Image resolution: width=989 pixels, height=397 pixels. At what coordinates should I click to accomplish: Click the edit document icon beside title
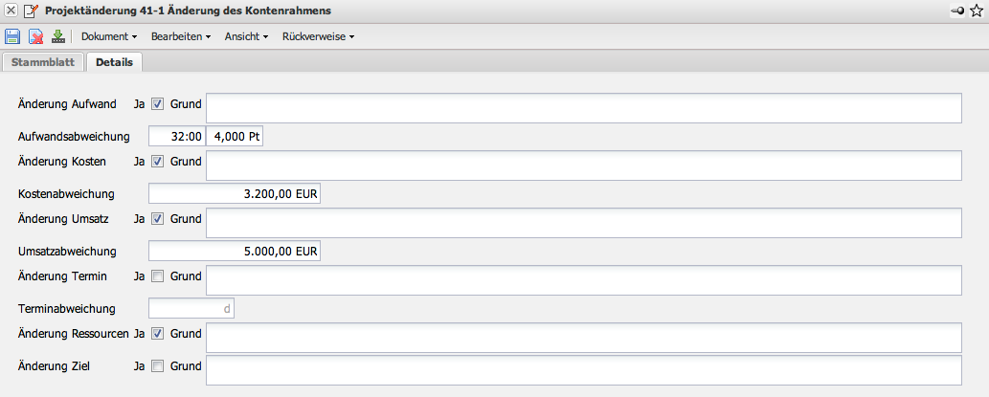(31, 10)
